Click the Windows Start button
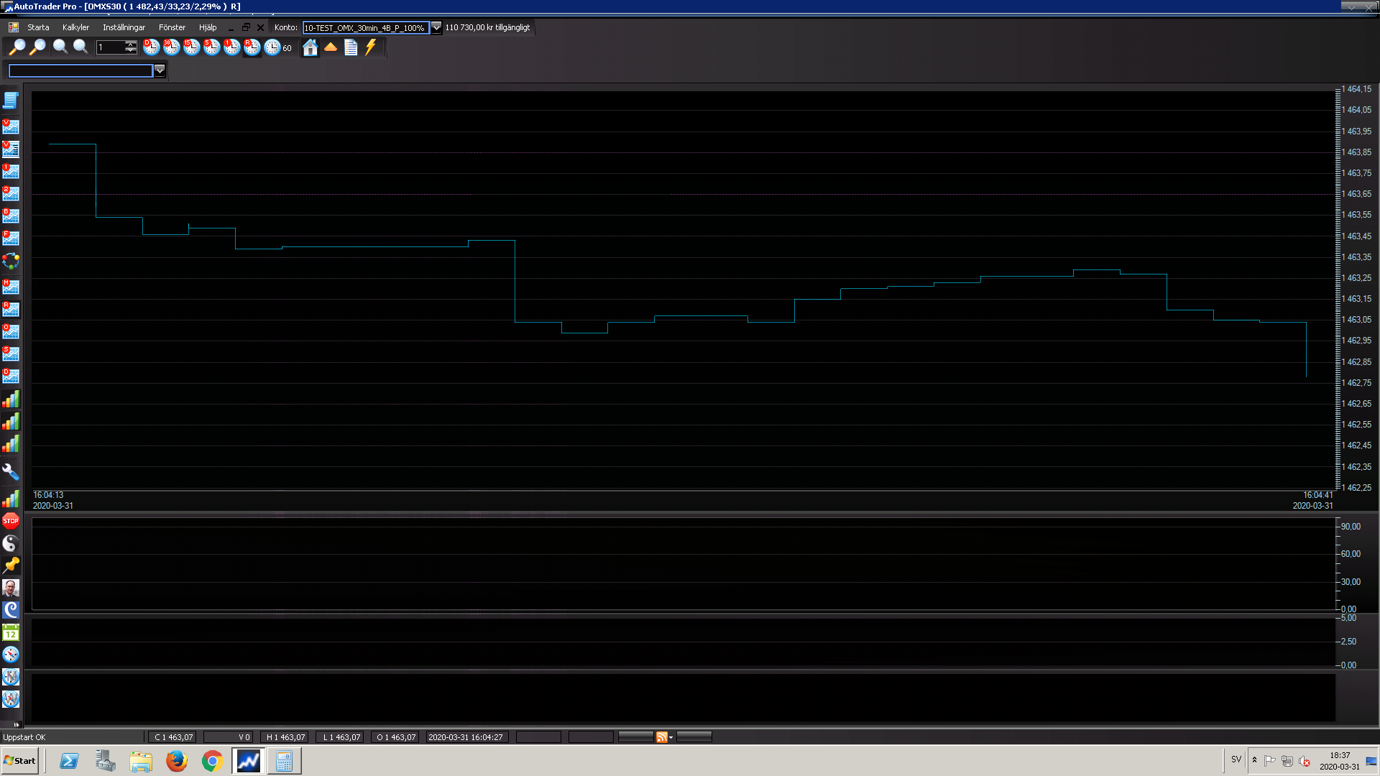The image size is (1380, 776). 20,761
